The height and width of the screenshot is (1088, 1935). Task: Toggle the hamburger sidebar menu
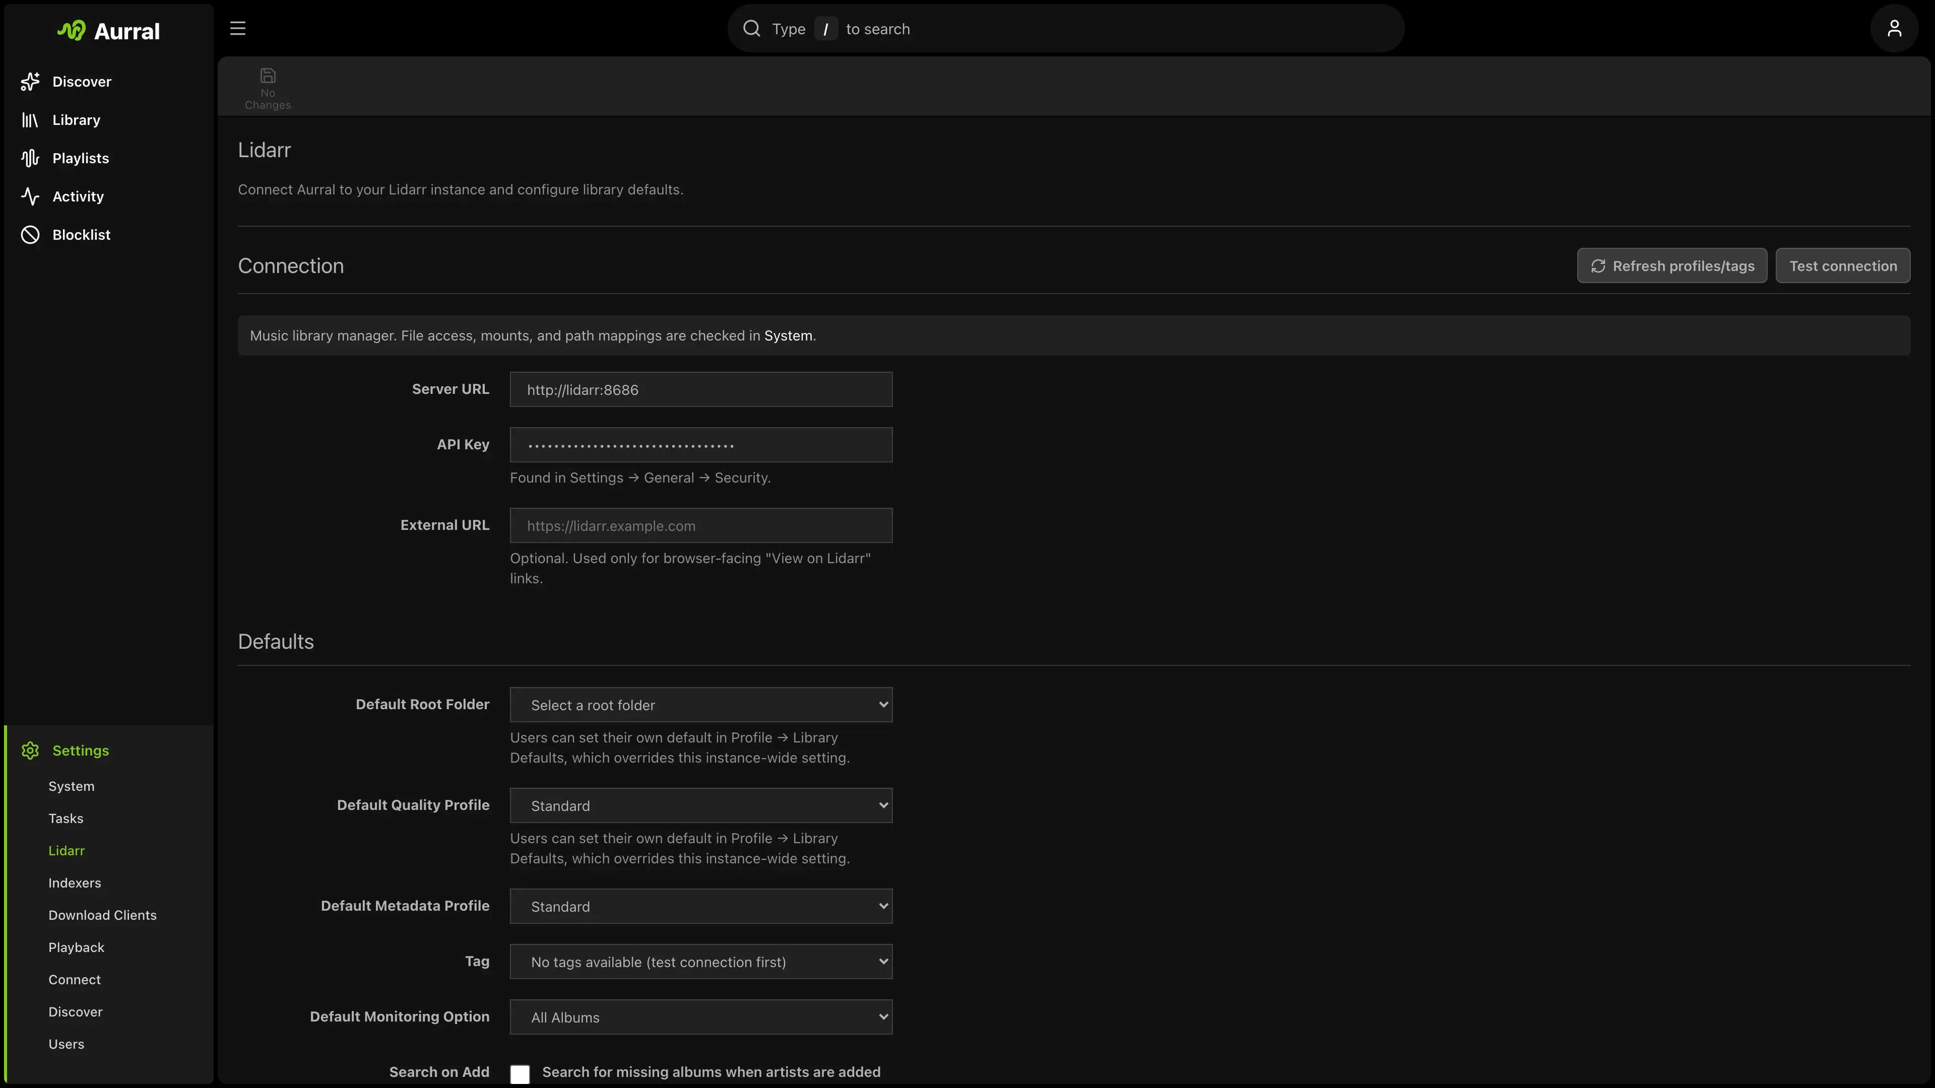(237, 29)
